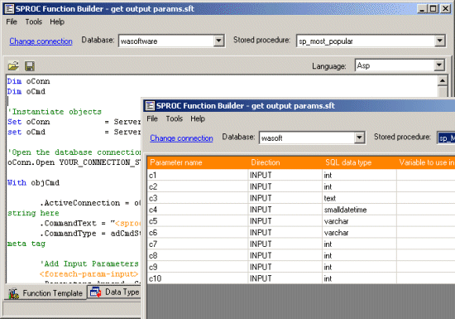Click Change connection link in back window

pyautogui.click(x=41, y=41)
